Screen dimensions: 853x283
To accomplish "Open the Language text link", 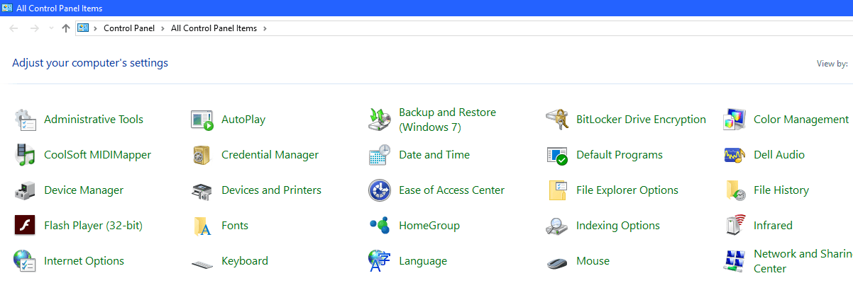I will (x=423, y=261).
